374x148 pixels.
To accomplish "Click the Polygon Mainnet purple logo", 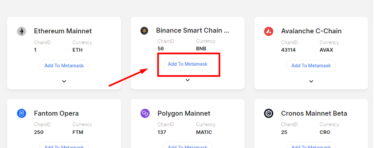I will (x=145, y=113).
